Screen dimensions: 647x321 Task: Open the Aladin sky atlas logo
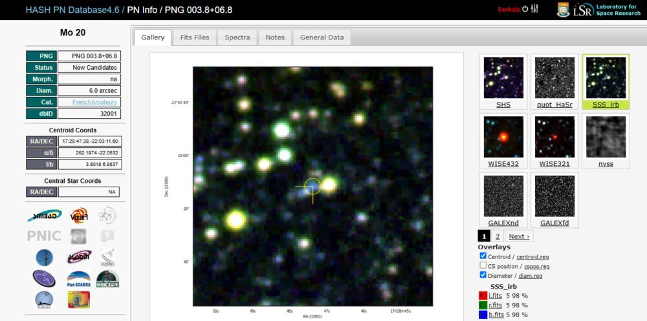[x=78, y=256]
